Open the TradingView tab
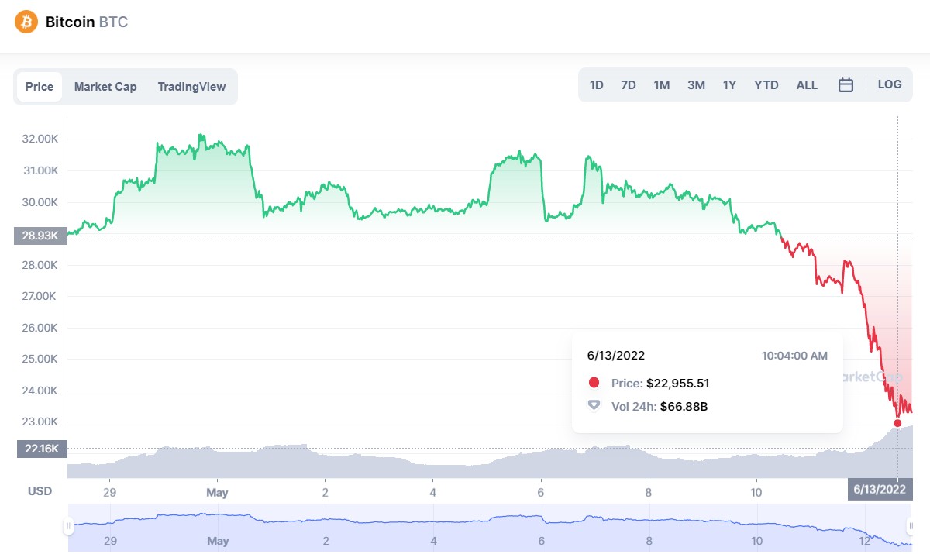The width and height of the screenshot is (930, 554). tap(191, 86)
